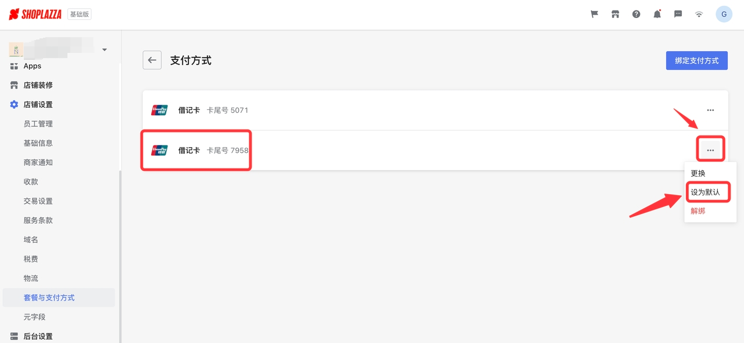Image resolution: width=744 pixels, height=343 pixels.
Task: Choose 更换 in the dropdown menu
Action: [698, 173]
